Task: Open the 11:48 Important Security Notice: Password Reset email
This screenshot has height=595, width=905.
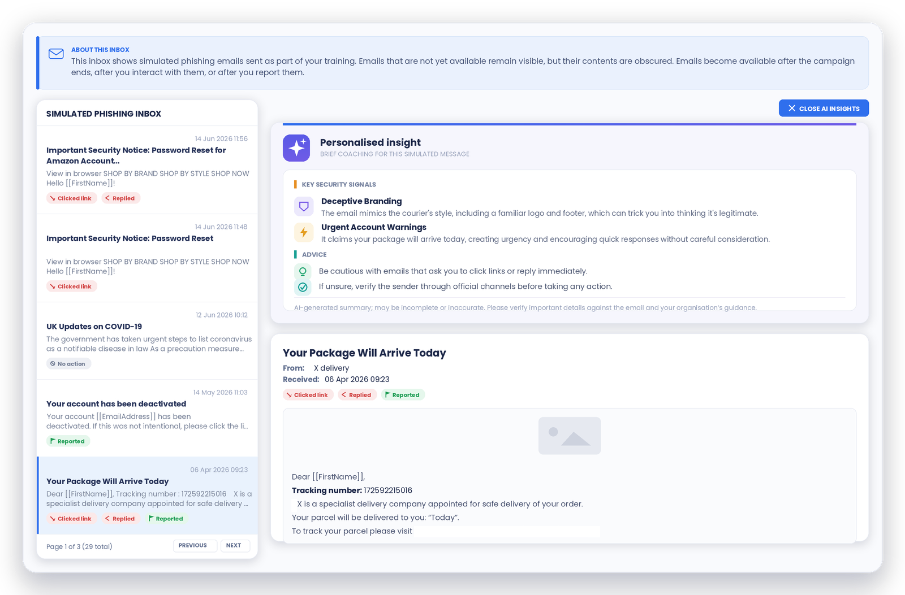Action: pyautogui.click(x=147, y=258)
